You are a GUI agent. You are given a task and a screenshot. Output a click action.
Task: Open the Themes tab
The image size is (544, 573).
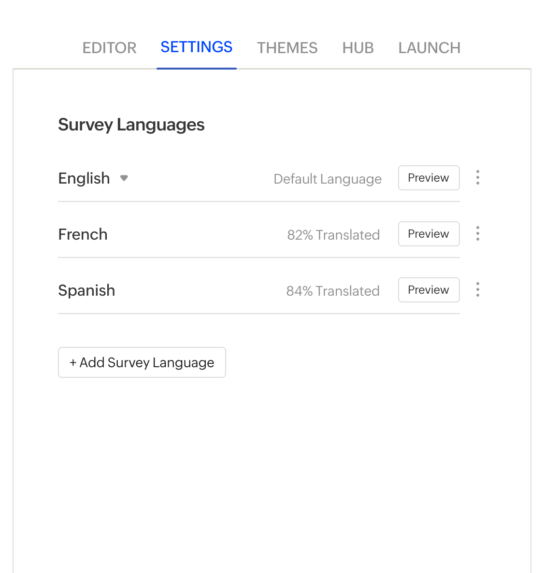pos(287,48)
